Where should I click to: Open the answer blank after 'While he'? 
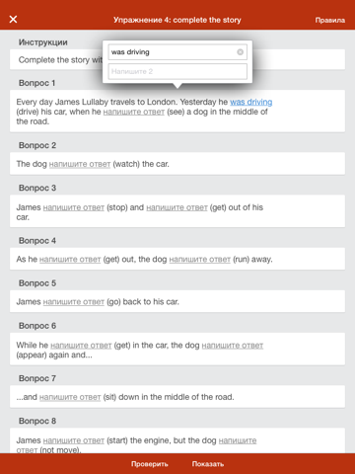pos(81,346)
